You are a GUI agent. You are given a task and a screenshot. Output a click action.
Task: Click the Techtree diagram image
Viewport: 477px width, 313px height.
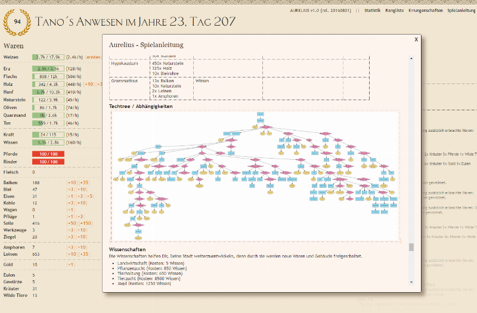pyautogui.click(x=256, y=176)
